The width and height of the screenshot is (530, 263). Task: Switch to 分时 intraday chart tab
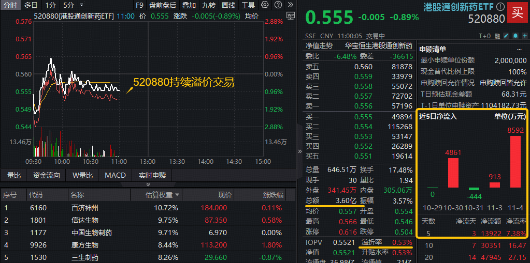11,5
